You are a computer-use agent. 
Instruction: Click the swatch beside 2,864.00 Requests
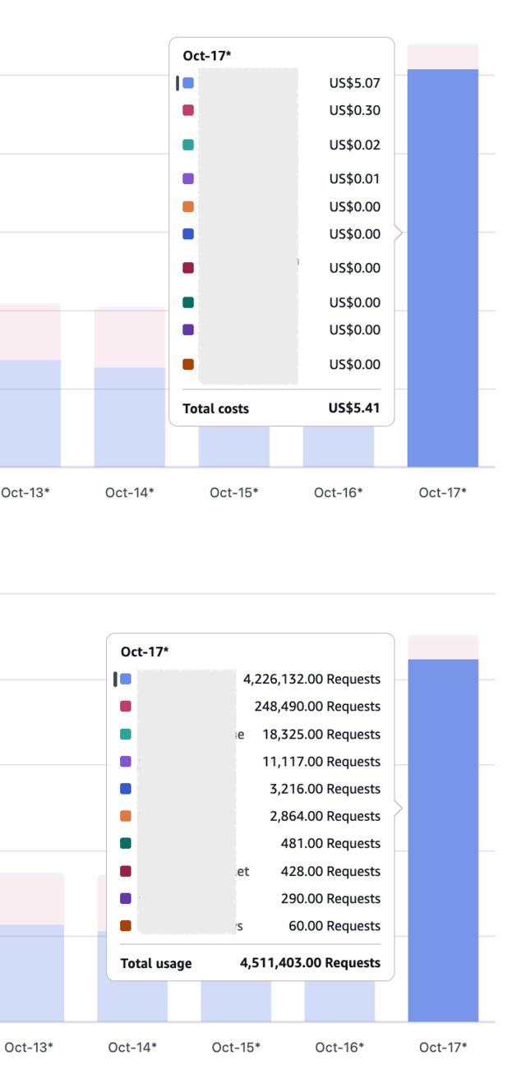(126, 816)
